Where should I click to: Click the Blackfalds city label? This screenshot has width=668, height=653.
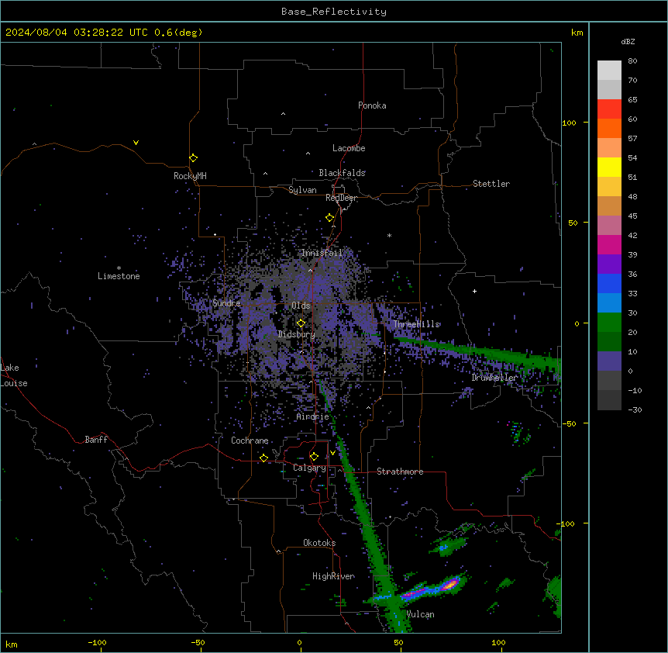(342, 173)
